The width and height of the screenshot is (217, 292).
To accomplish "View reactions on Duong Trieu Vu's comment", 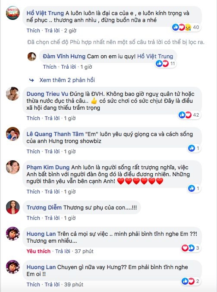I will click(x=189, y=115).
